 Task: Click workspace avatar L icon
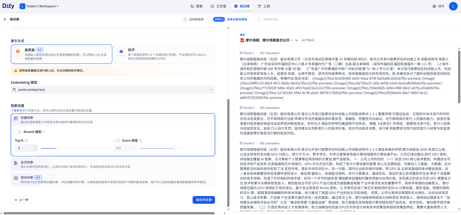22,6
